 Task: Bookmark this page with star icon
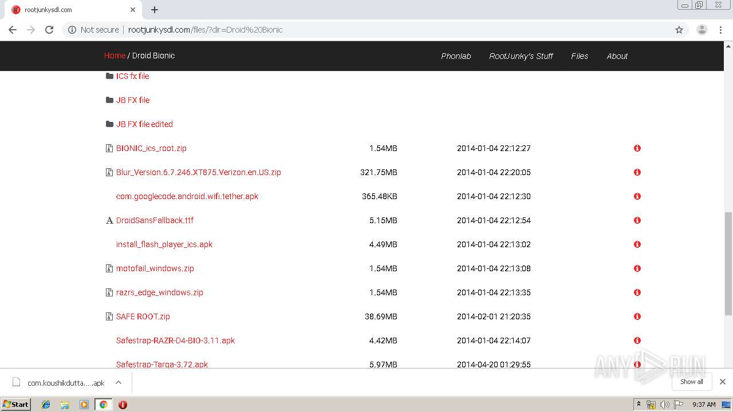click(679, 30)
